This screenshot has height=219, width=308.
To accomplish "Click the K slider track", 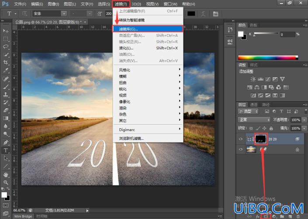I will [266, 34].
